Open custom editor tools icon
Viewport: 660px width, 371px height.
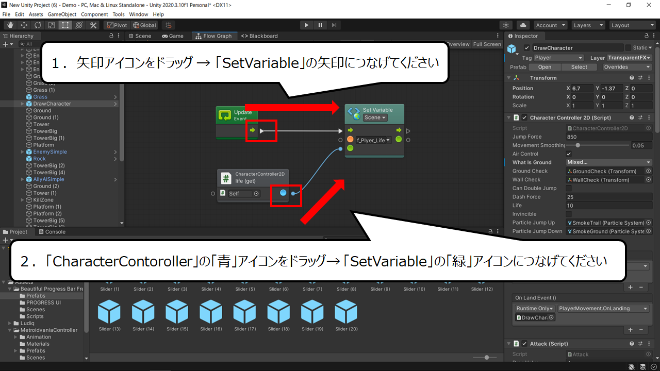(93, 25)
